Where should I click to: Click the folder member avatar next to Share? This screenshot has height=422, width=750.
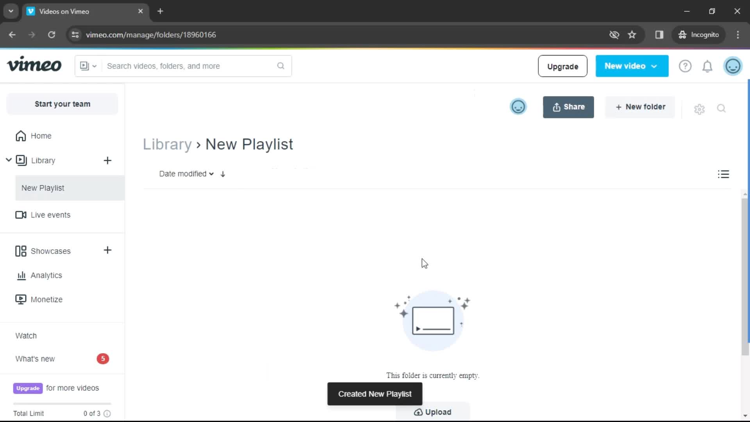(518, 107)
